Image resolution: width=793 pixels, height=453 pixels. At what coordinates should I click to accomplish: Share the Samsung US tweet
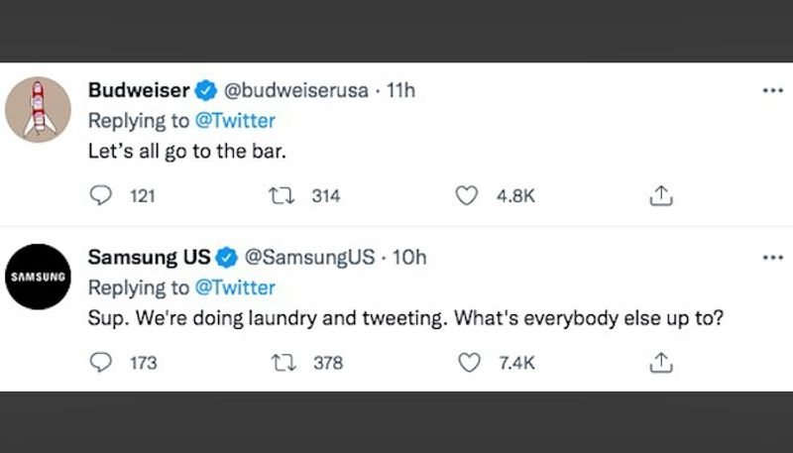point(660,363)
